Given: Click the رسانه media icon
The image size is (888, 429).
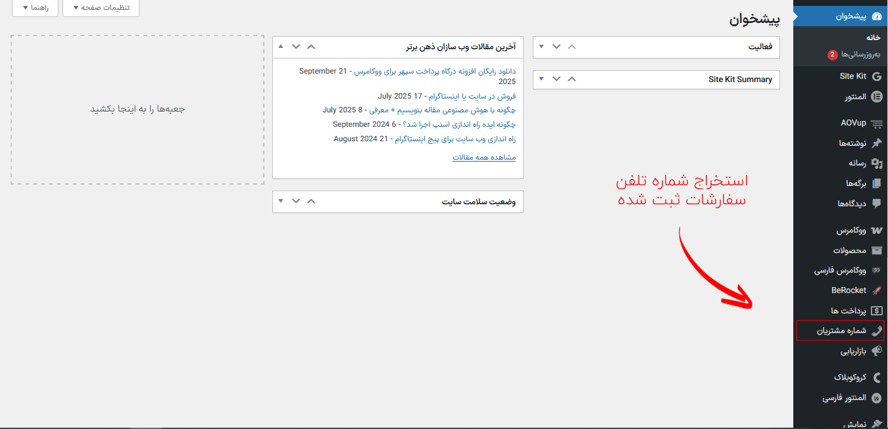Looking at the screenshot, I should pyautogui.click(x=876, y=163).
